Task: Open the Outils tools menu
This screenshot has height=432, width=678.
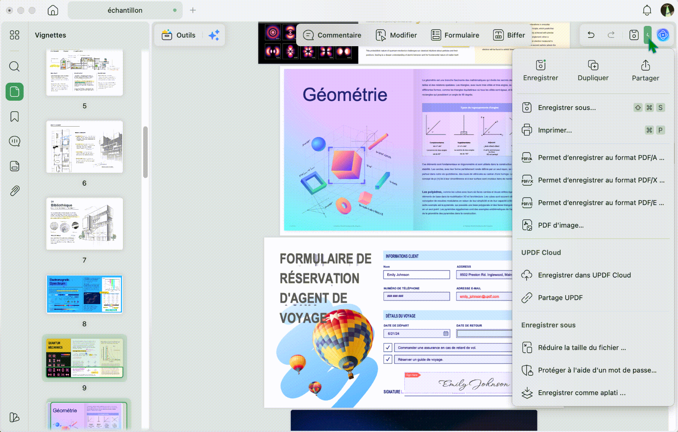Action: pos(179,35)
